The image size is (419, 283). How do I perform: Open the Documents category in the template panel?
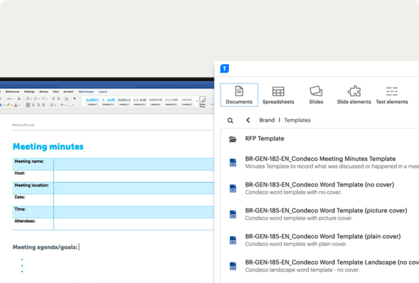coord(239,95)
